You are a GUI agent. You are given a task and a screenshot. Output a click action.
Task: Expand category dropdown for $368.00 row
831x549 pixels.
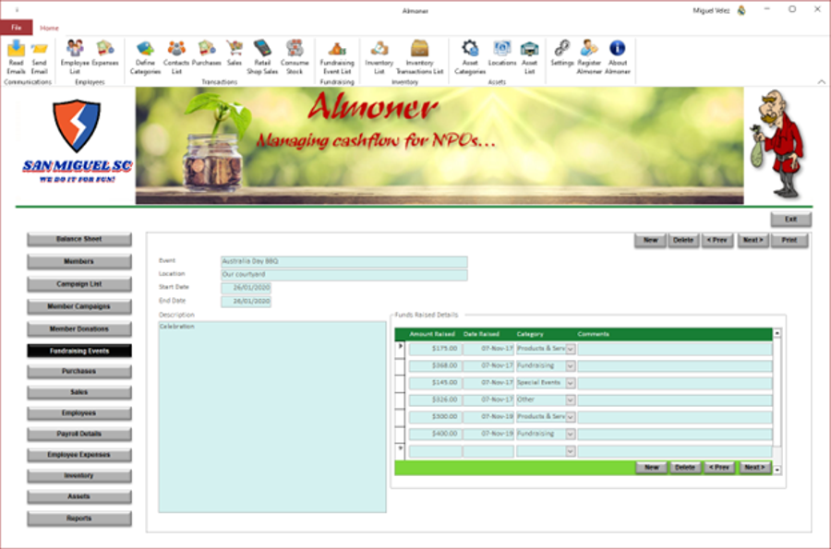571,365
